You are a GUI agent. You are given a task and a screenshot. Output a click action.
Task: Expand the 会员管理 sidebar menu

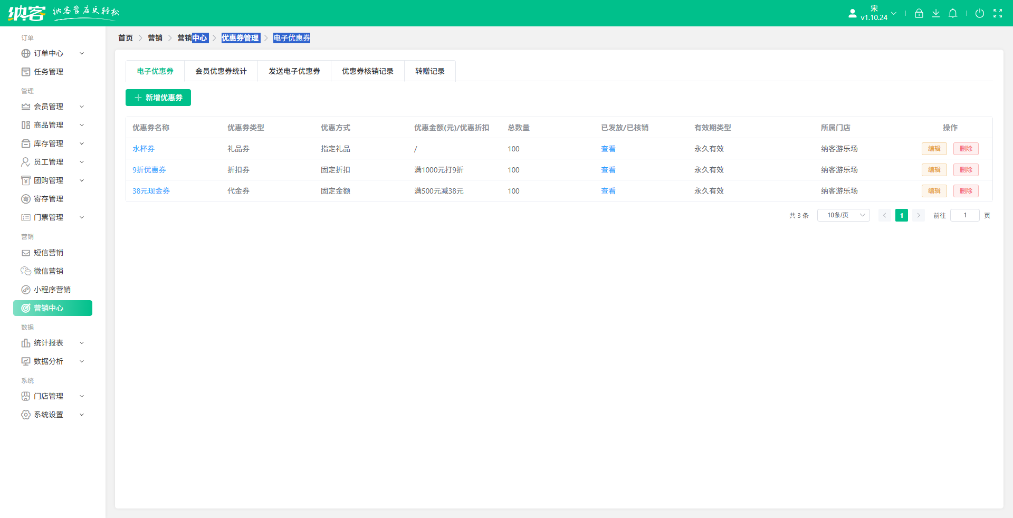(48, 106)
